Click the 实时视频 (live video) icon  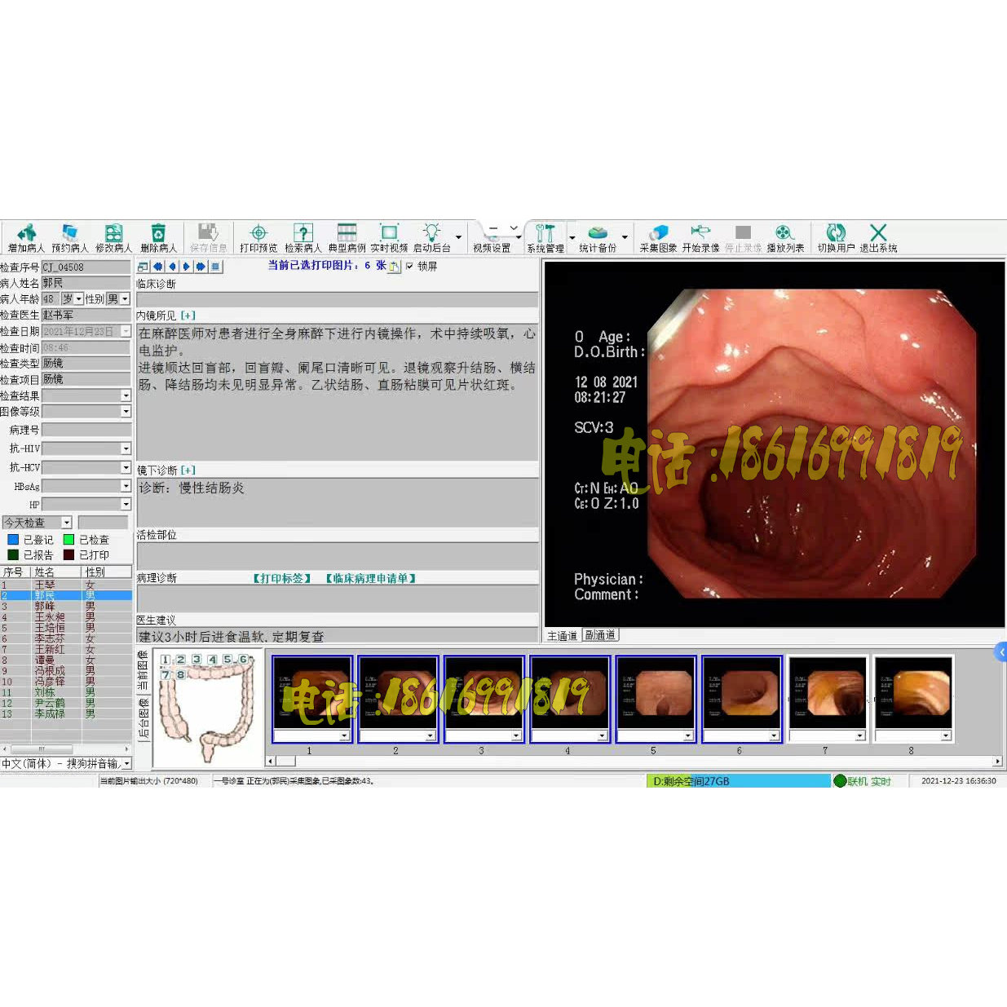click(389, 237)
